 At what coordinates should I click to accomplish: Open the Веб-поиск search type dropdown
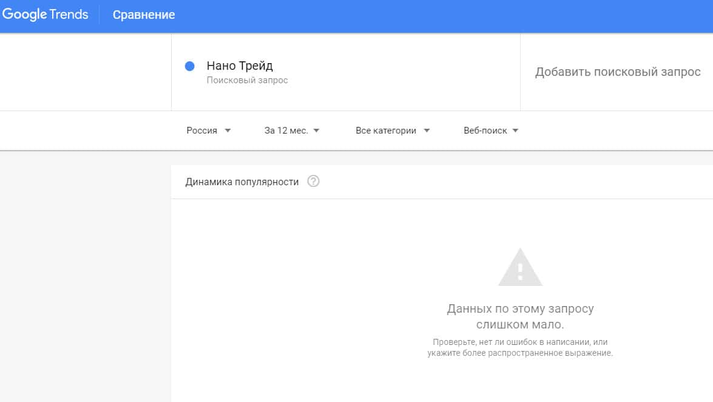(x=491, y=131)
